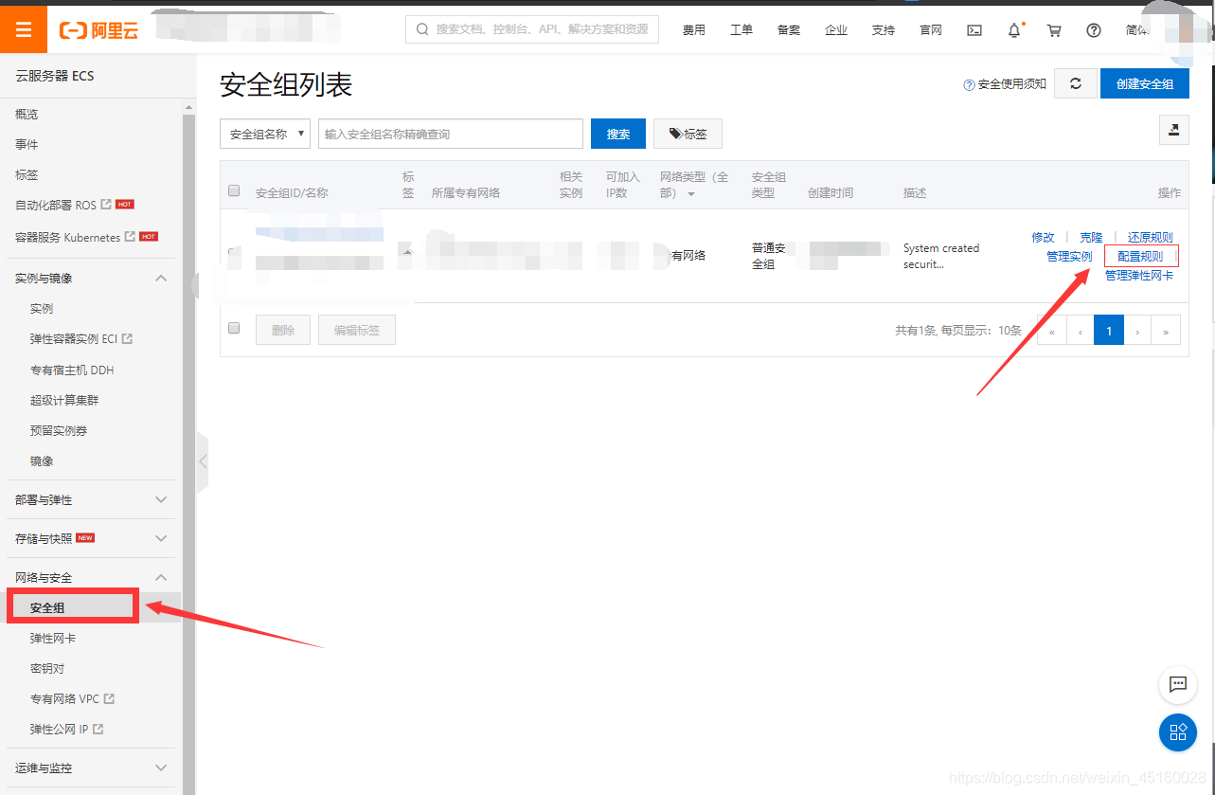This screenshot has width=1215, height=795.
Task: Open the shopping cart icon
Action: coord(1054,30)
